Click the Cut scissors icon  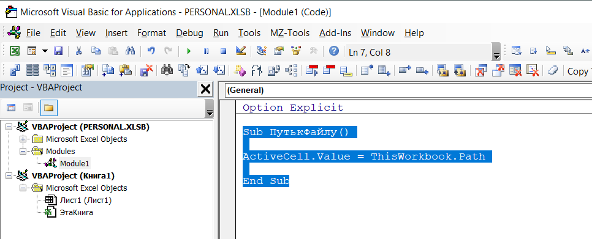(x=79, y=51)
